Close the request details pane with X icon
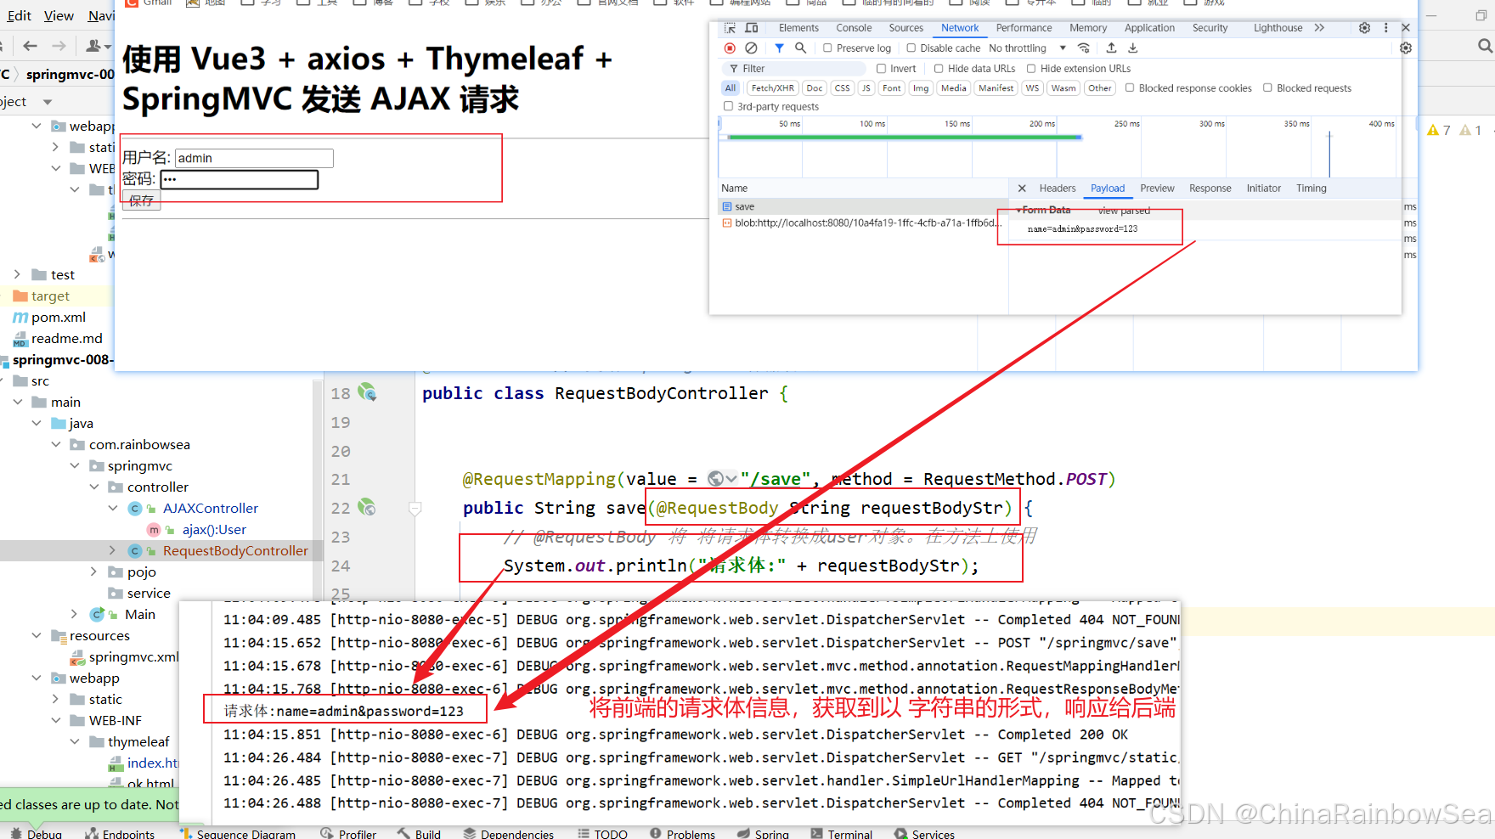Screen dimensions: 1495x839 point(1022,189)
